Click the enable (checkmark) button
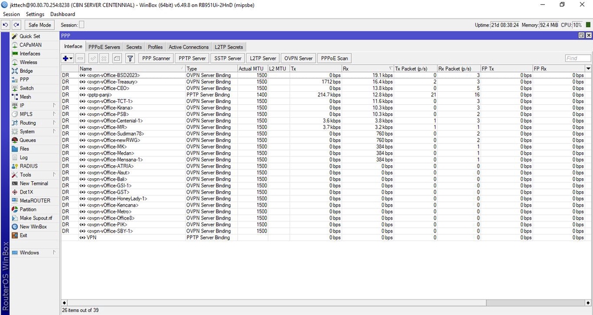The image size is (593, 315). click(x=93, y=59)
